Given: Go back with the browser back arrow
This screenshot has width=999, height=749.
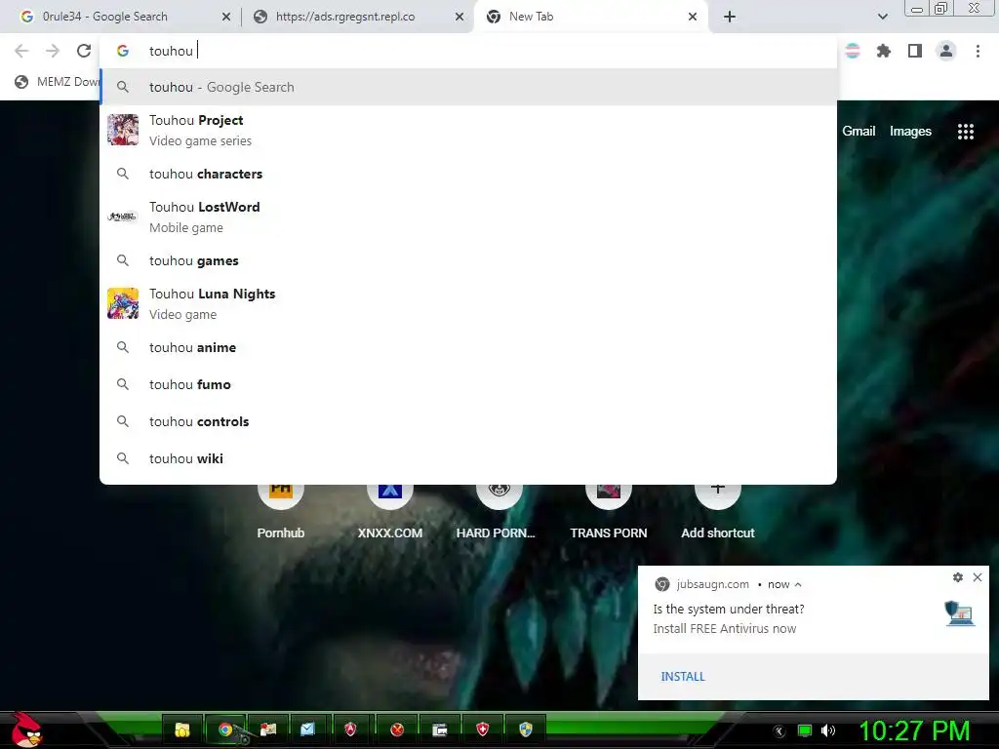Looking at the screenshot, I should pos(21,51).
